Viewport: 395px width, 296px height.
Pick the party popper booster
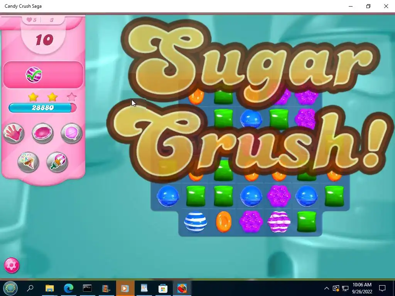pos(28,162)
